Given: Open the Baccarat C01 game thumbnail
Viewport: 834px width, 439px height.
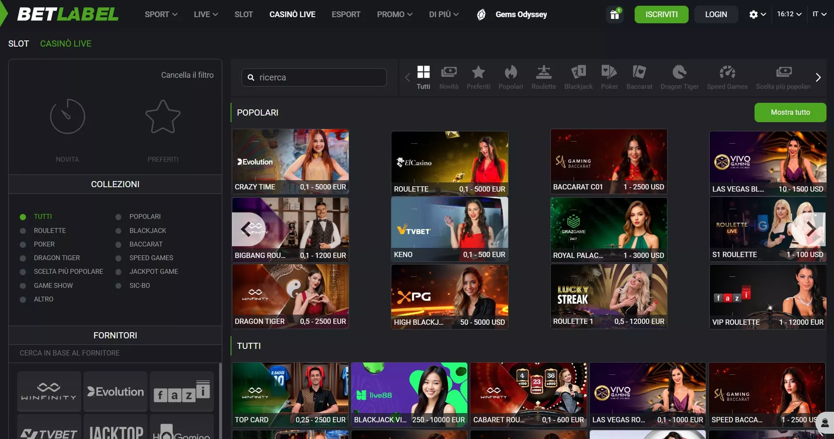Looking at the screenshot, I should 609,161.
